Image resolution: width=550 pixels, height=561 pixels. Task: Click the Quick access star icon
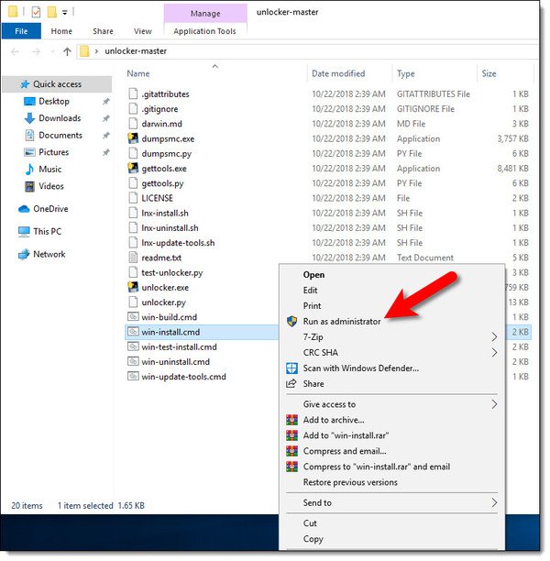click(x=25, y=84)
